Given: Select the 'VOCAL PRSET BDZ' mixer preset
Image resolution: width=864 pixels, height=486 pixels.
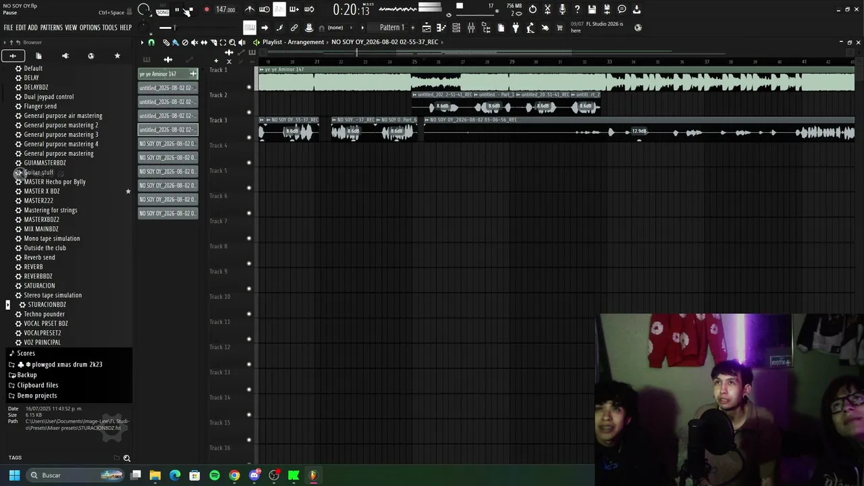Looking at the screenshot, I should click(46, 323).
